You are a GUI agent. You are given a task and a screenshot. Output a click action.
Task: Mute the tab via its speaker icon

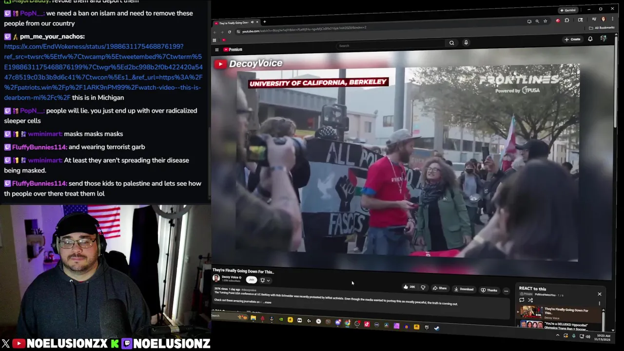252,22
